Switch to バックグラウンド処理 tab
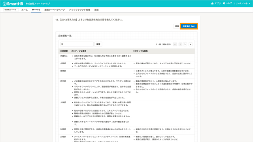Image resolution: width=253 pixels, height=142 pixels. point(79,10)
